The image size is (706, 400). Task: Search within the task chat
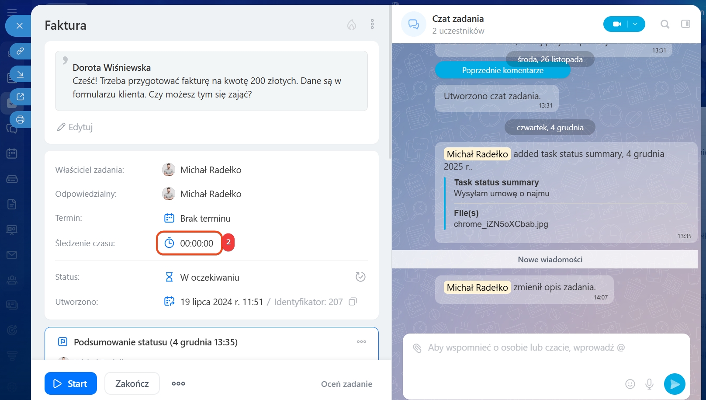click(x=664, y=24)
